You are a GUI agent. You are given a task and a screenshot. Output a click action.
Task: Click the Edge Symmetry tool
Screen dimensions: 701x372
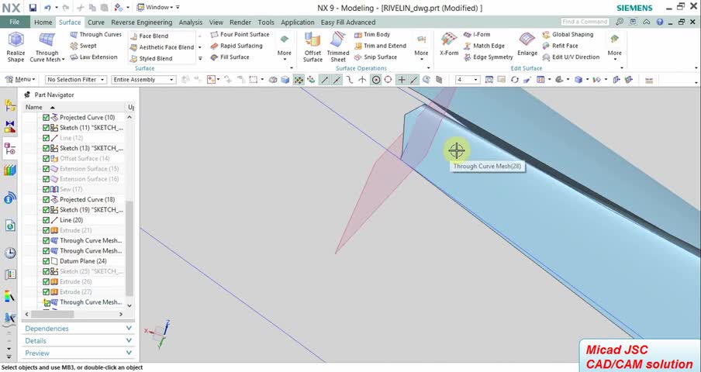point(489,57)
